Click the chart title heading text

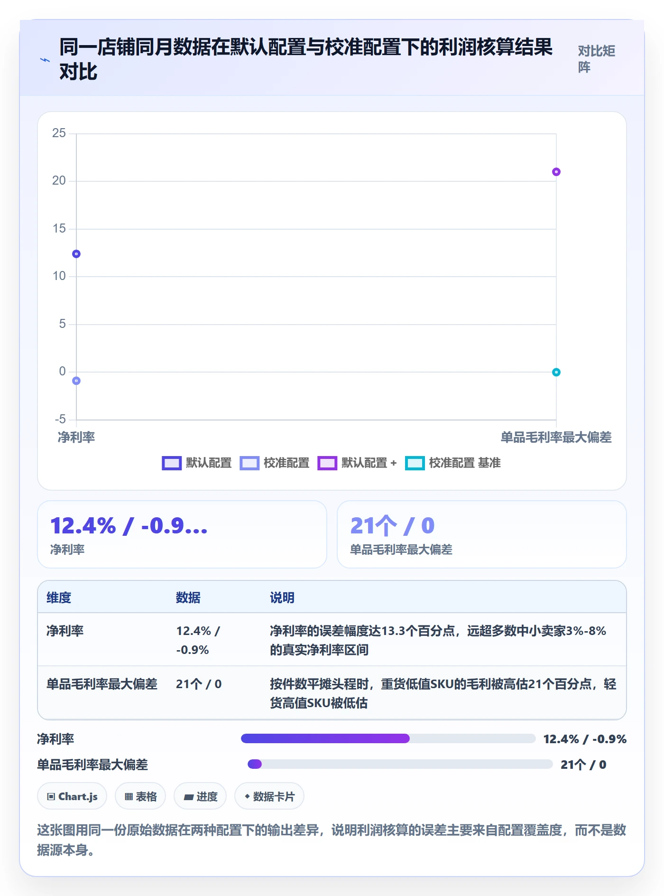[x=306, y=59]
